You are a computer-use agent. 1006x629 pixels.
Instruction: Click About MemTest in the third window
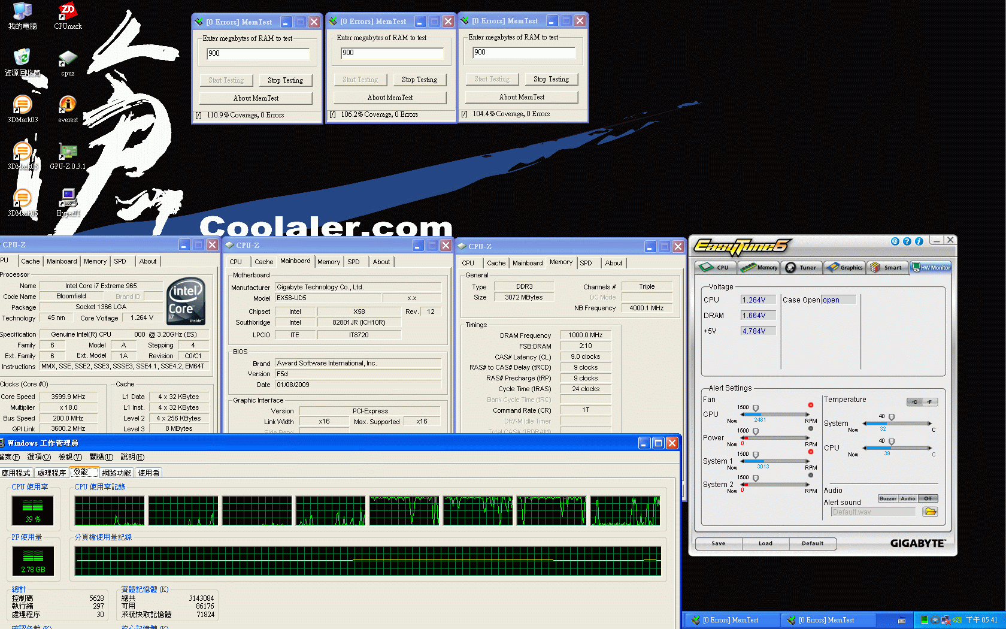pos(522,97)
